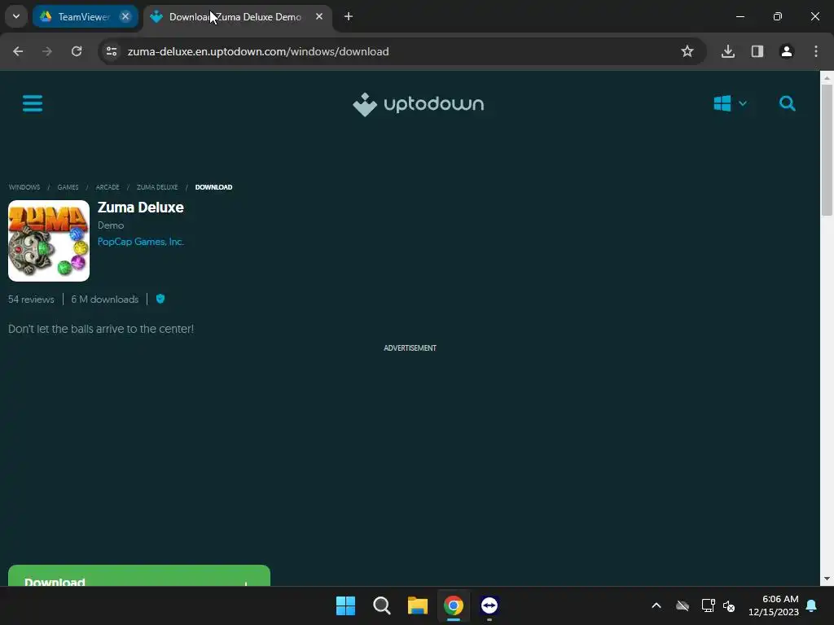Click the green Download button
This screenshot has height=625, width=834.
[139, 575]
